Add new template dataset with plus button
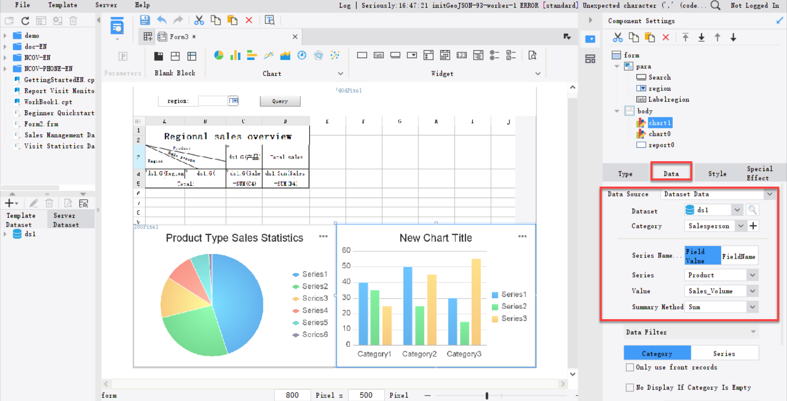Viewport: 787px width, 401px height. (11, 203)
